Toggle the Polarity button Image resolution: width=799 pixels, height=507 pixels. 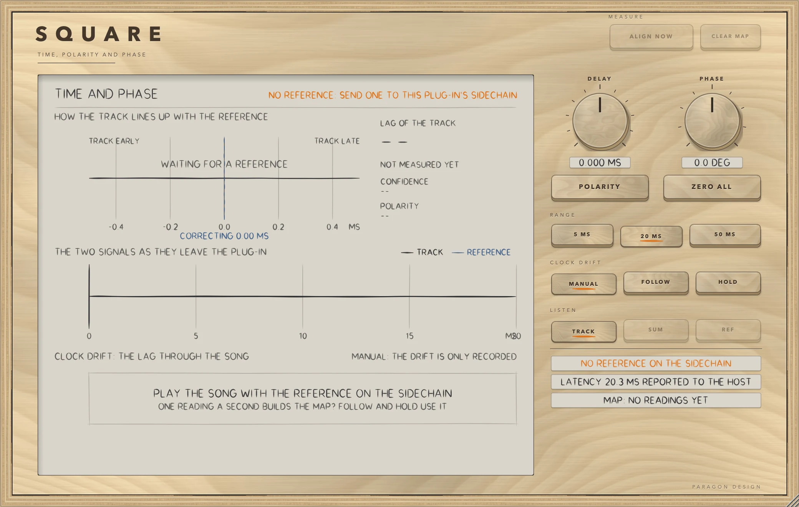(x=600, y=187)
